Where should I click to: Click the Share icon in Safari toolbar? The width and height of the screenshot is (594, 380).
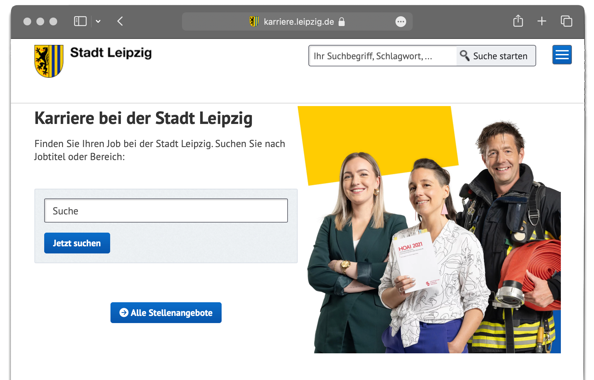518,21
